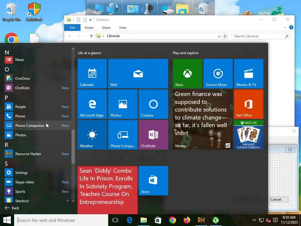
Task: Open the Money news tile
Action: click(203, 119)
